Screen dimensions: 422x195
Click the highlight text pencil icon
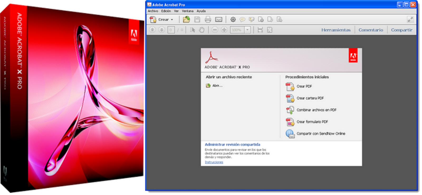pos(251,19)
